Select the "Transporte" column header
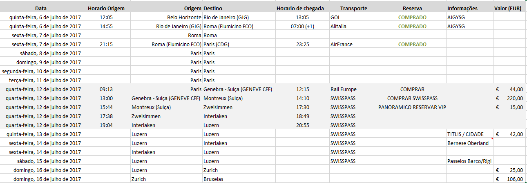The height and width of the screenshot is (183, 527). (x=353, y=8)
